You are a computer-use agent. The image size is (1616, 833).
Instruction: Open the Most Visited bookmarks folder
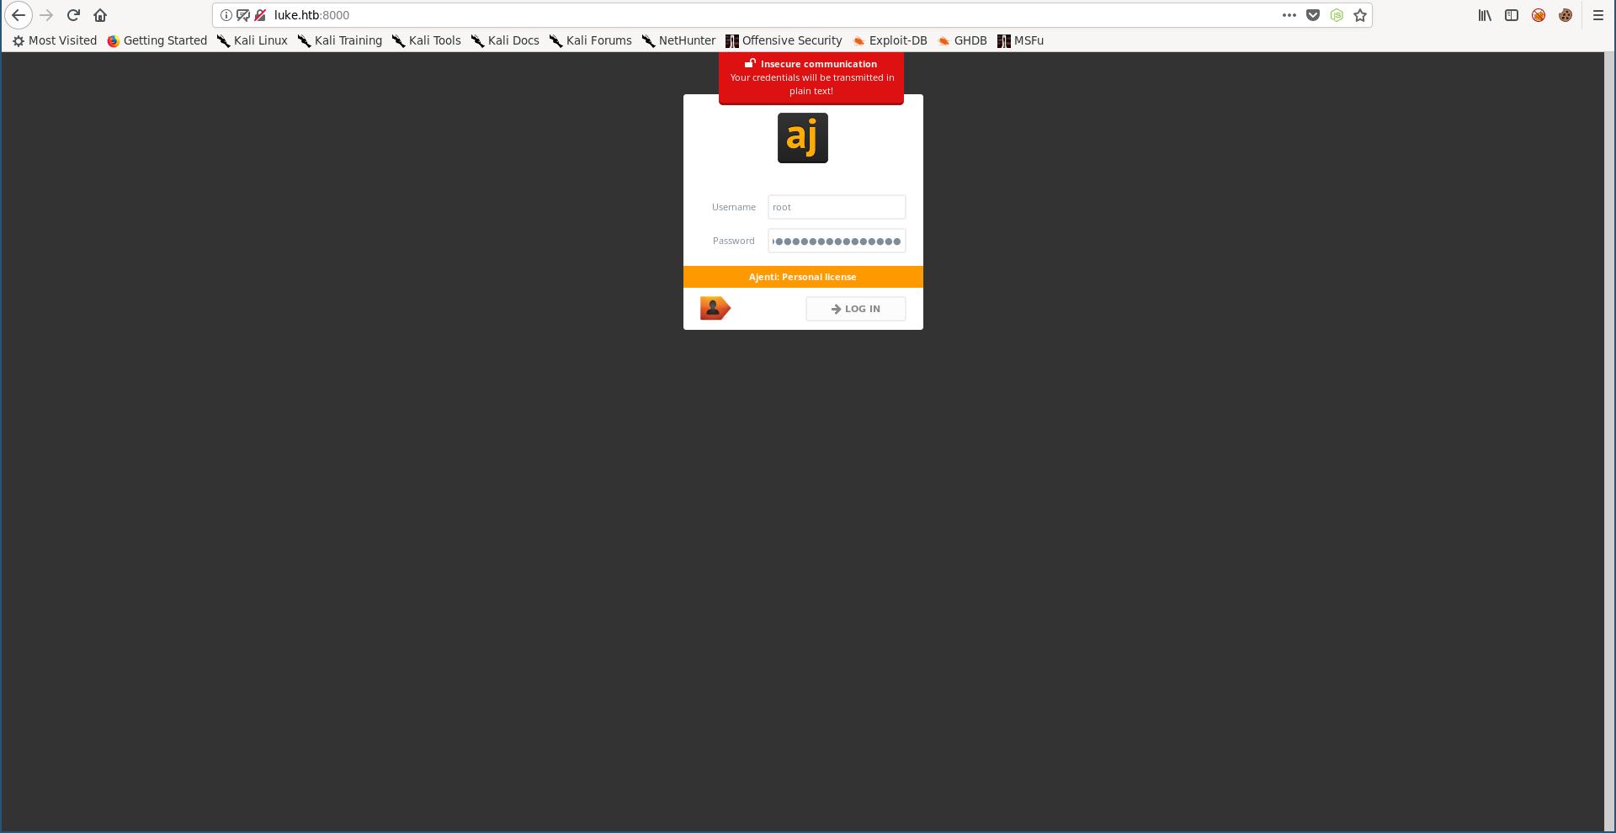(x=55, y=40)
